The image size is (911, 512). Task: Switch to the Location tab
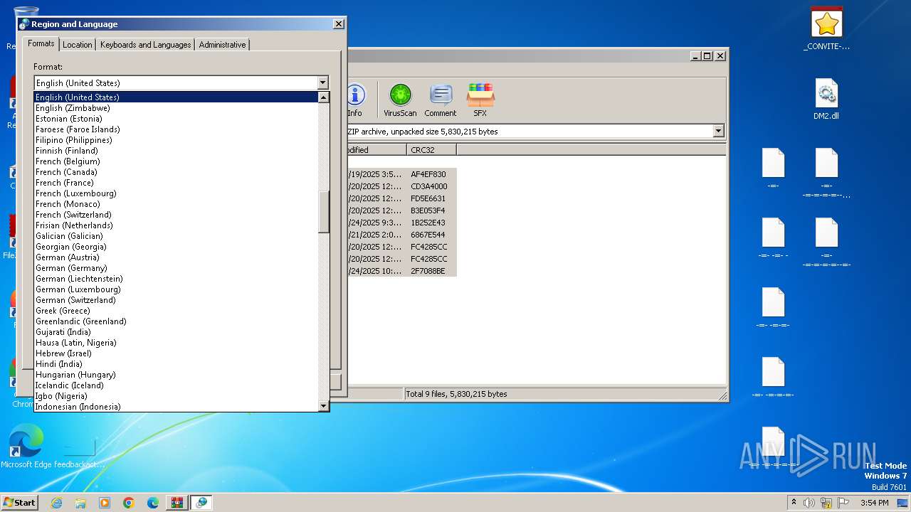click(x=78, y=44)
